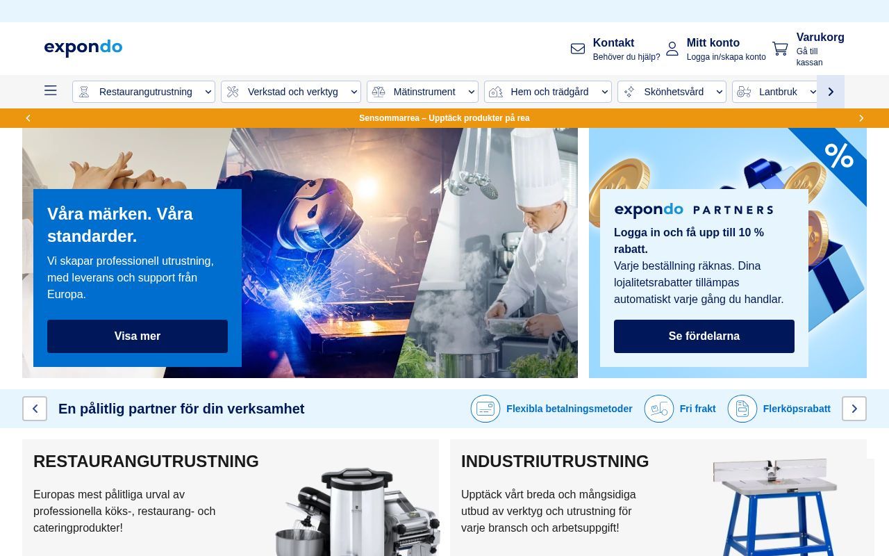Click the blue workbench product image
The height and width of the screenshot is (556, 889).
tap(774, 507)
